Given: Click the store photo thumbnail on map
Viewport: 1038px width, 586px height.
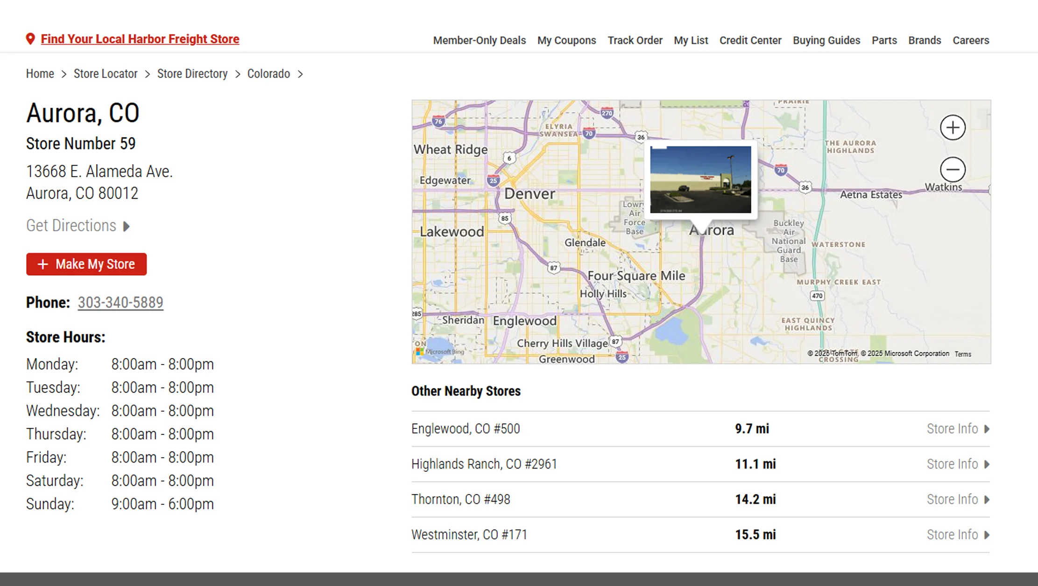Looking at the screenshot, I should (x=700, y=179).
